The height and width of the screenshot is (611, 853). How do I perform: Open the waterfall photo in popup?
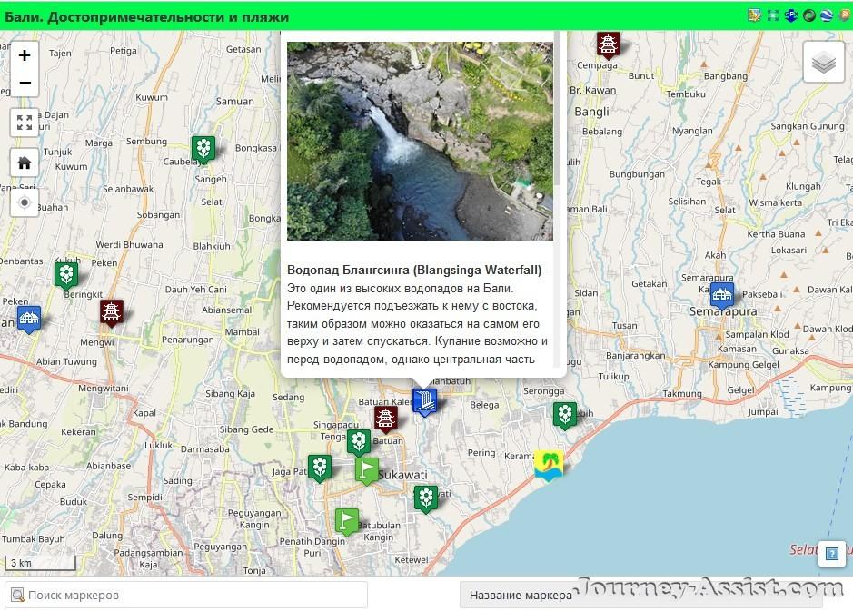coord(420,141)
